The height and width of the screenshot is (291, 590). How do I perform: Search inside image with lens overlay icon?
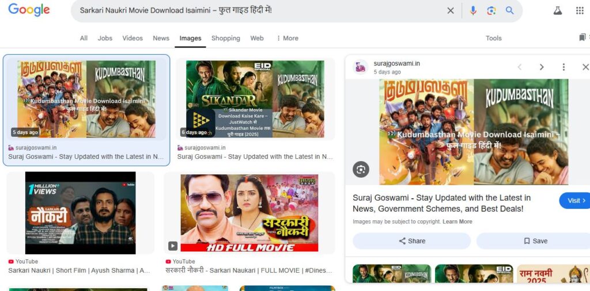[361, 169]
